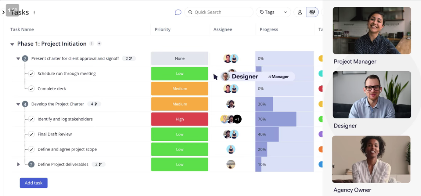Click subtask count badge on Develop the Project Charter

pos(94,104)
